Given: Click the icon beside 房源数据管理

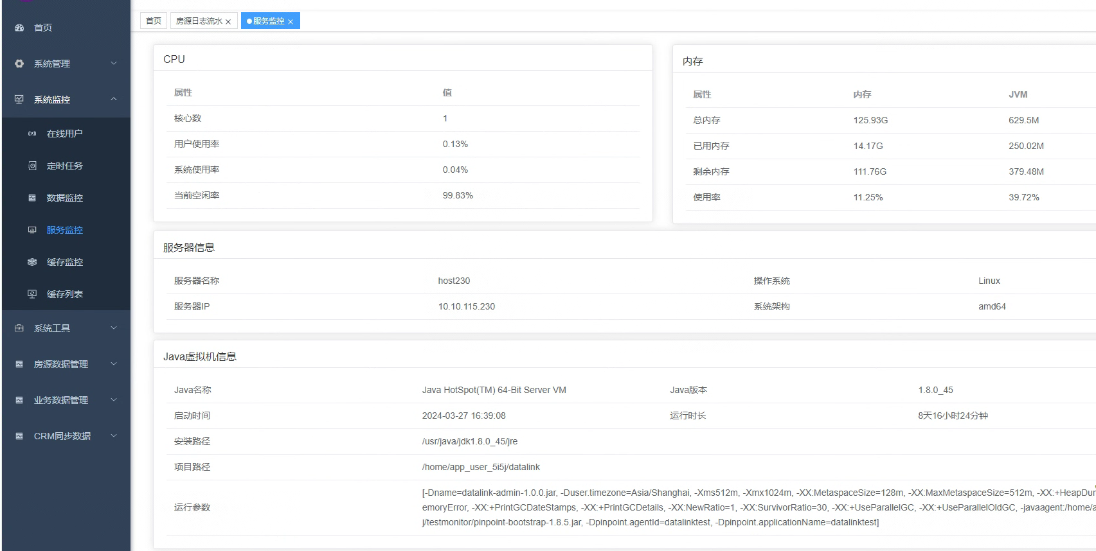Looking at the screenshot, I should 19,364.
